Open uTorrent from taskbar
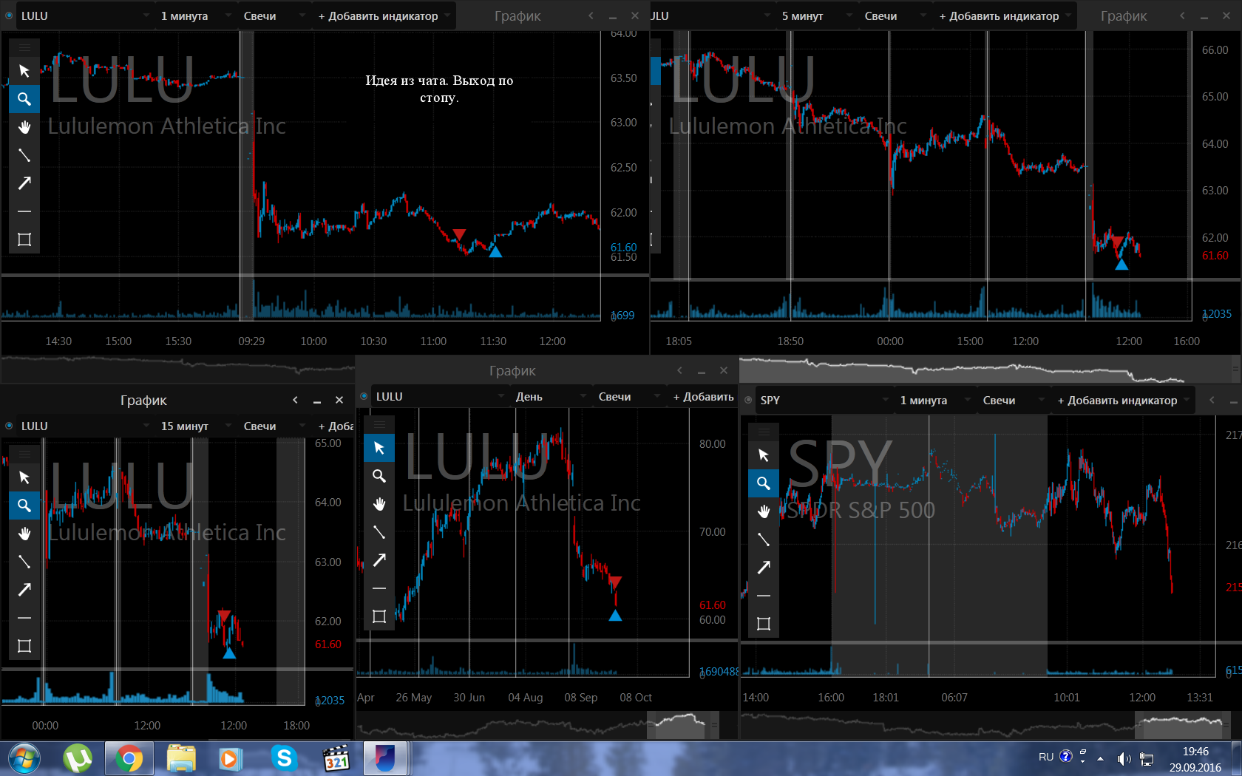Image resolution: width=1242 pixels, height=776 pixels. [x=78, y=758]
